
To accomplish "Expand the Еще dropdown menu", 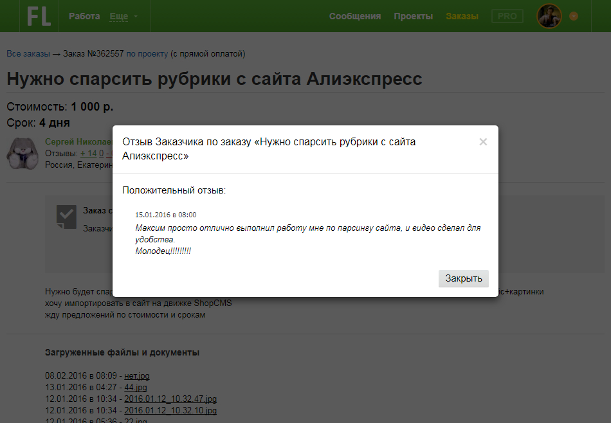I will [x=123, y=16].
